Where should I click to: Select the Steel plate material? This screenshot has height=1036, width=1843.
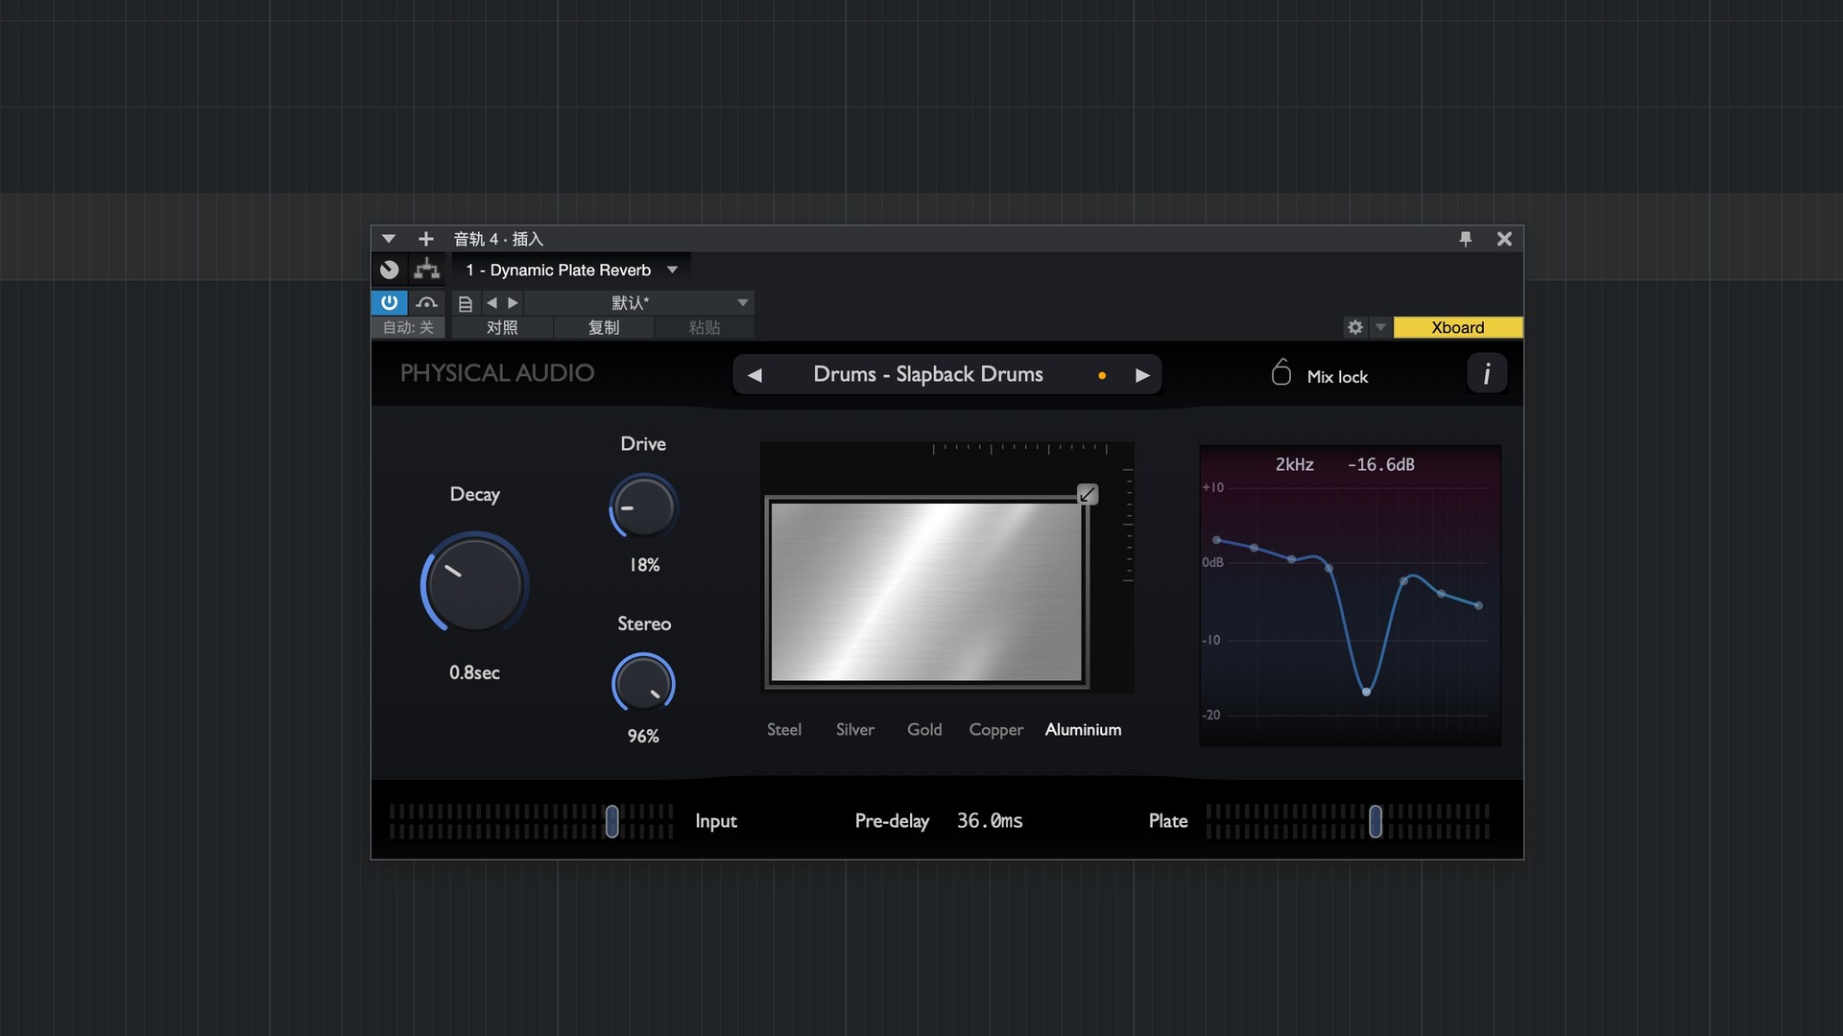(x=784, y=730)
